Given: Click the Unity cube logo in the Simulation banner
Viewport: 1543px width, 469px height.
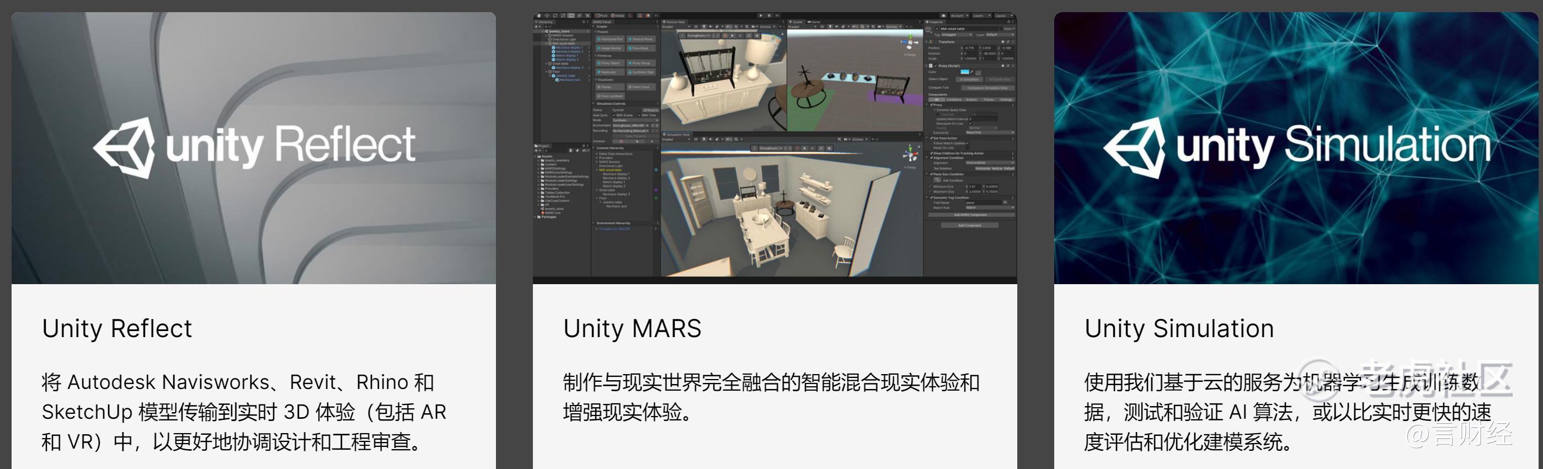Looking at the screenshot, I should click(1134, 147).
